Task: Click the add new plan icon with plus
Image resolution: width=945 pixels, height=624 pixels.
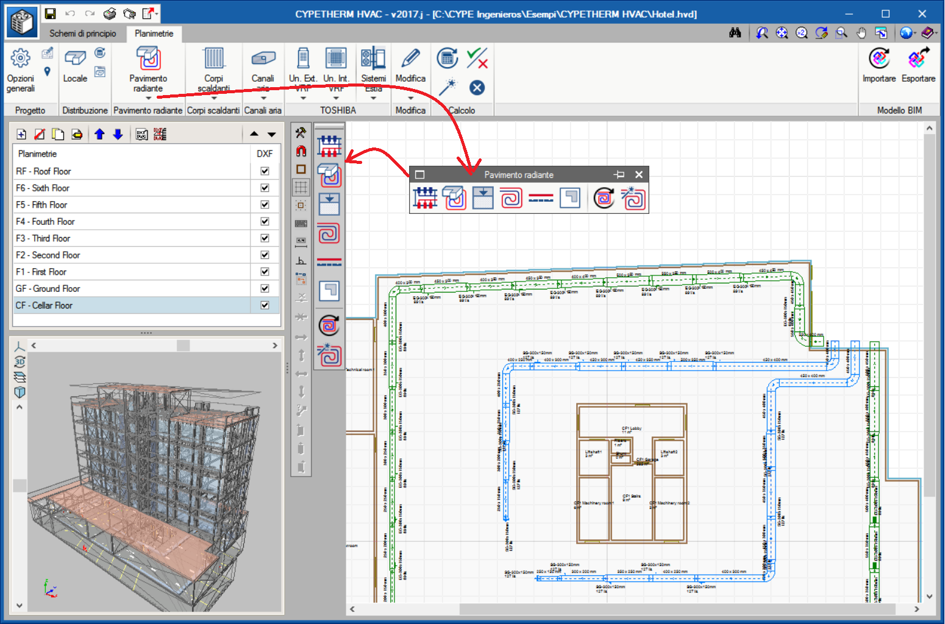Action: tap(21, 134)
